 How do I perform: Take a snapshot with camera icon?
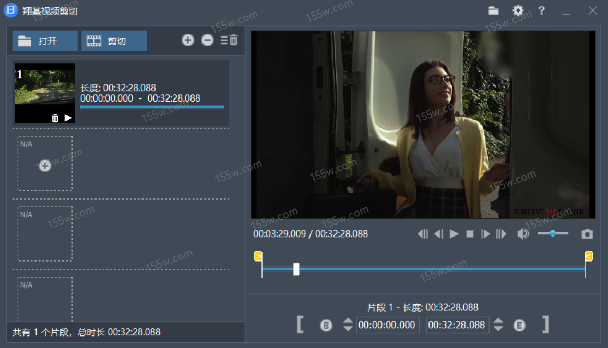(587, 234)
